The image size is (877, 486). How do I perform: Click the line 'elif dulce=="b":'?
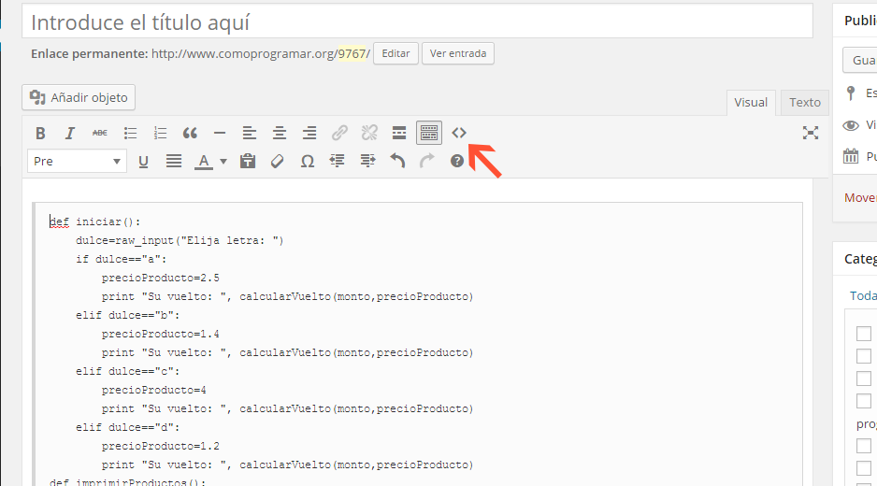(x=128, y=315)
